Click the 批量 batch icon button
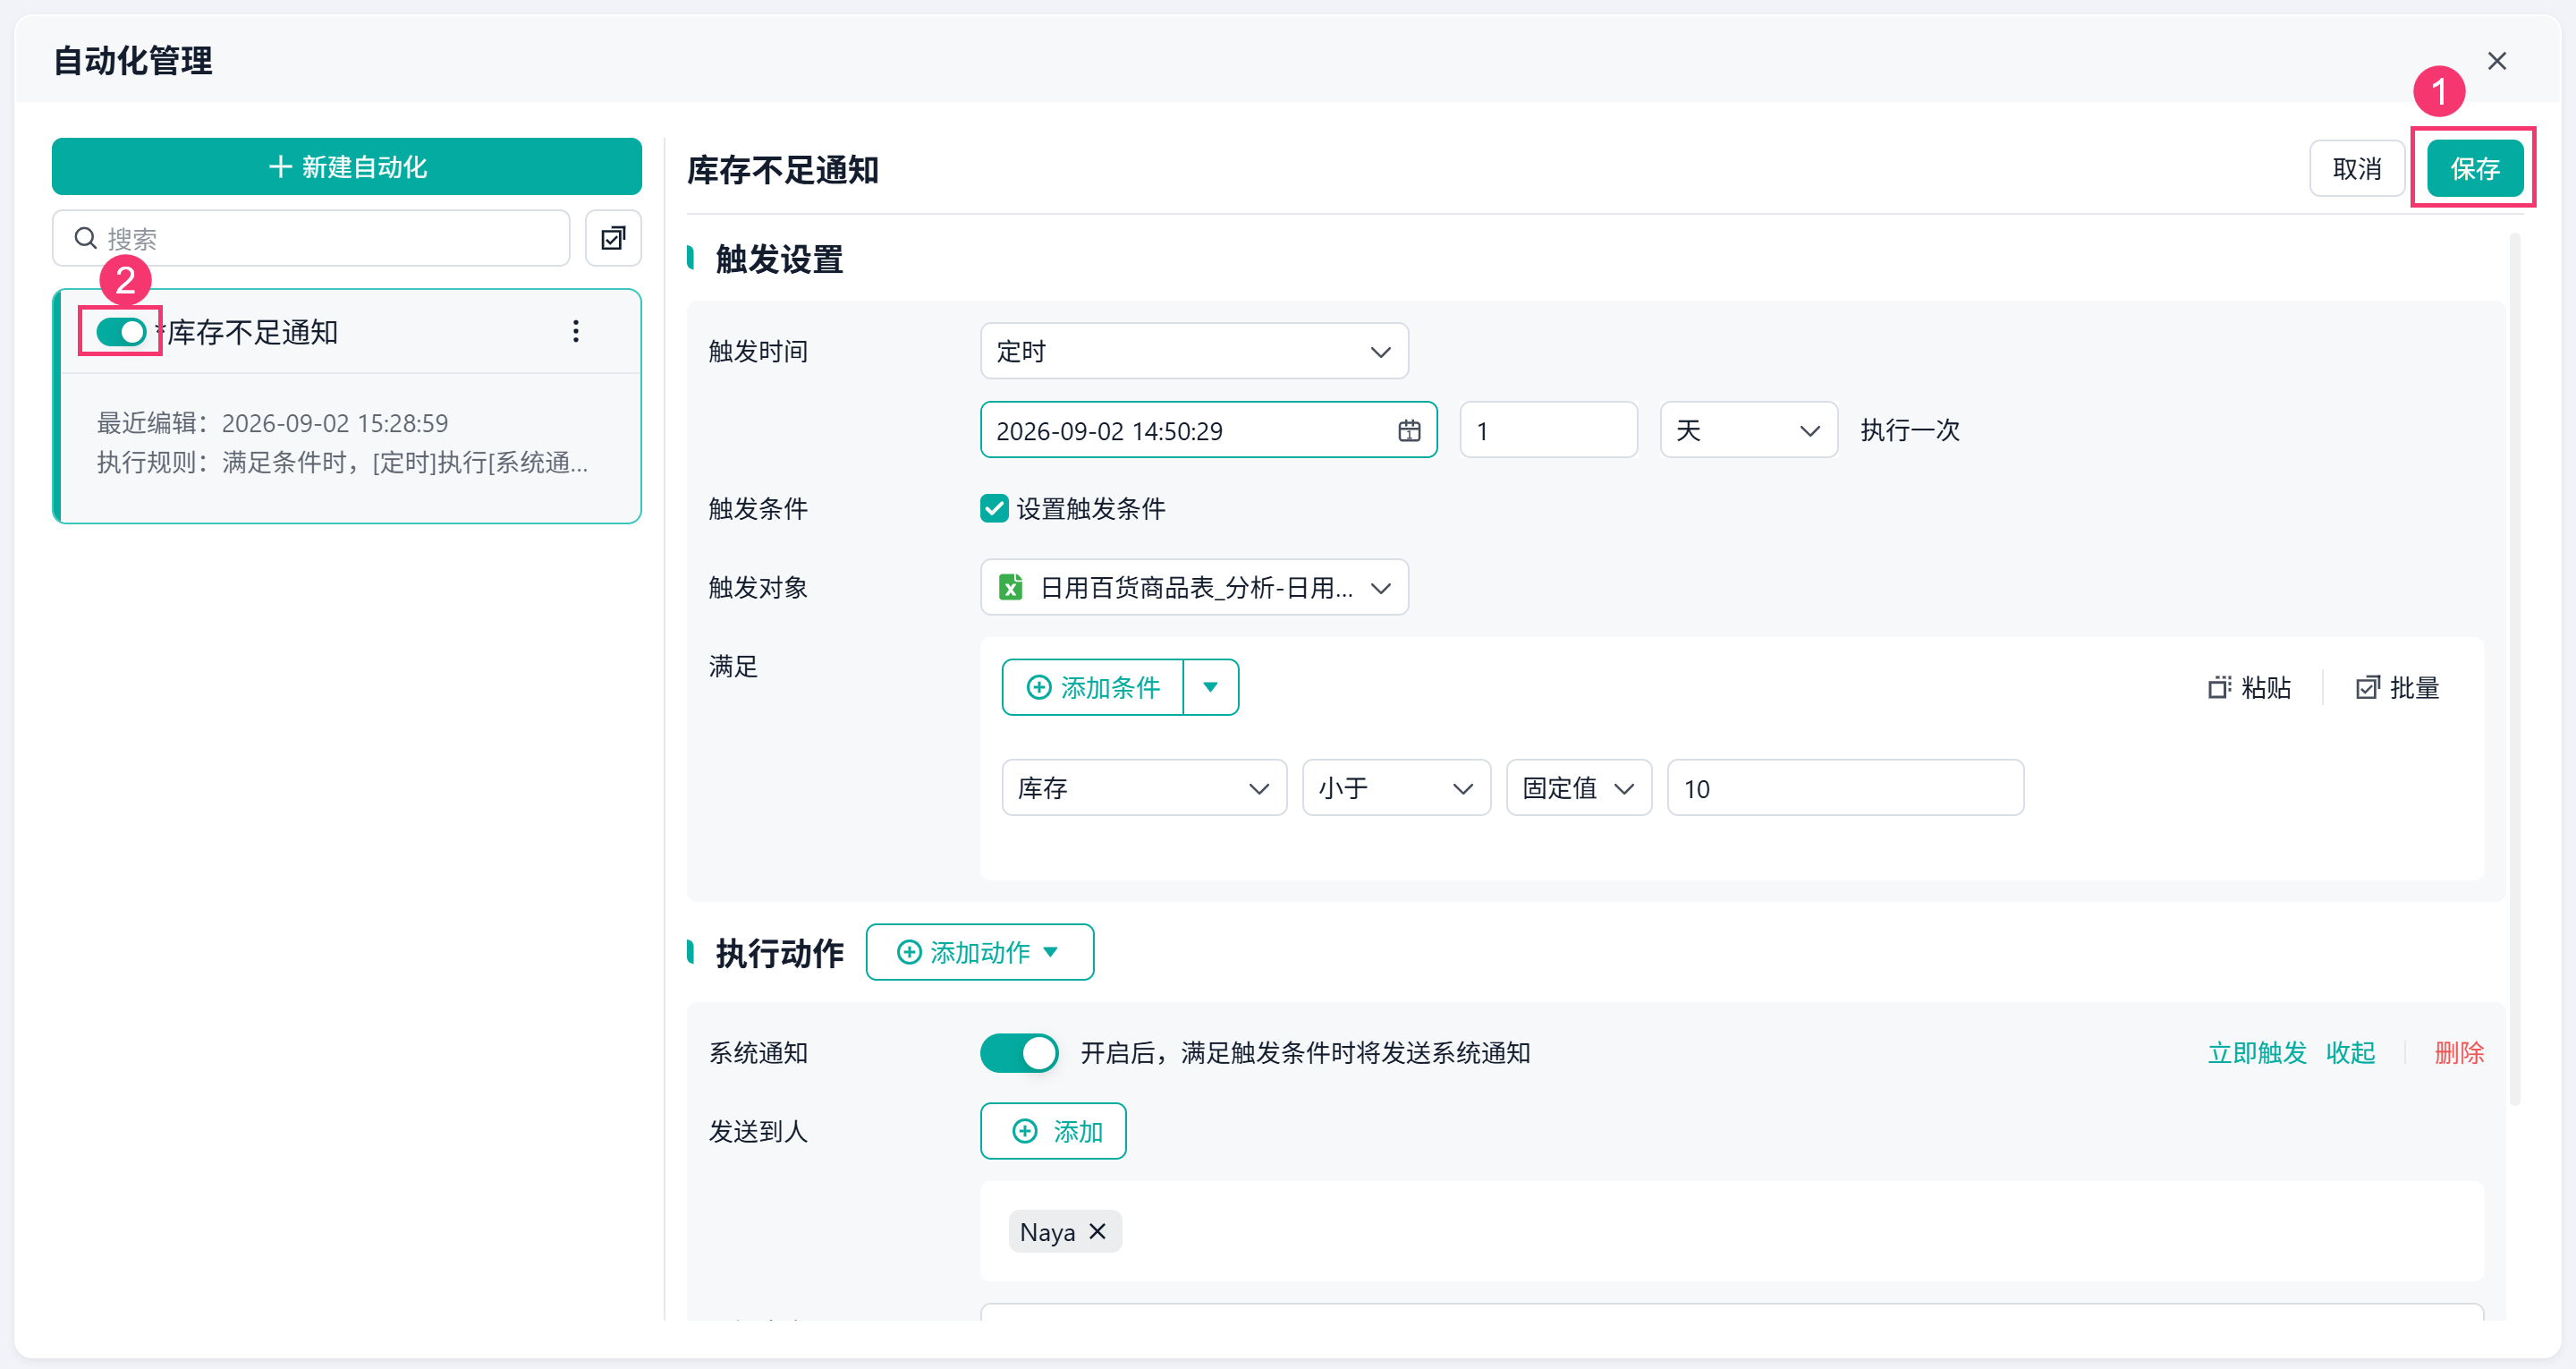 tap(2398, 687)
